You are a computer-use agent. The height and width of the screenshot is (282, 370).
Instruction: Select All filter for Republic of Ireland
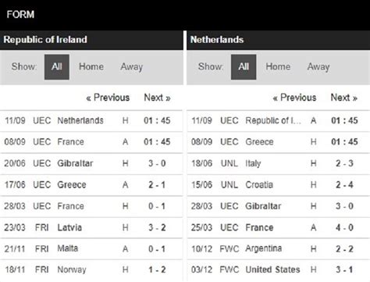tap(57, 67)
